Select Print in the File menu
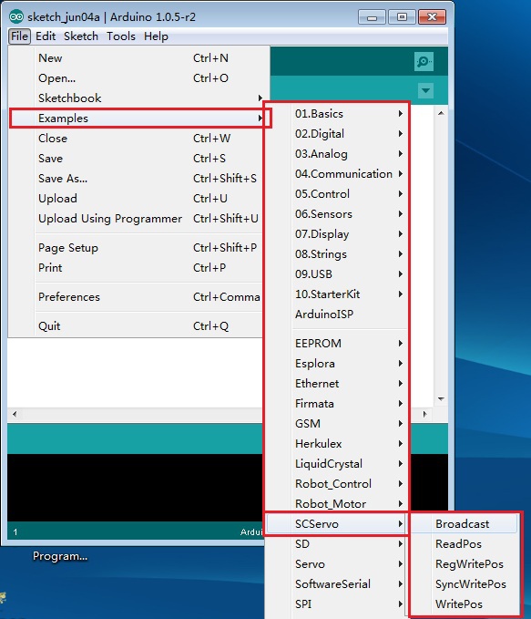 (x=136, y=268)
